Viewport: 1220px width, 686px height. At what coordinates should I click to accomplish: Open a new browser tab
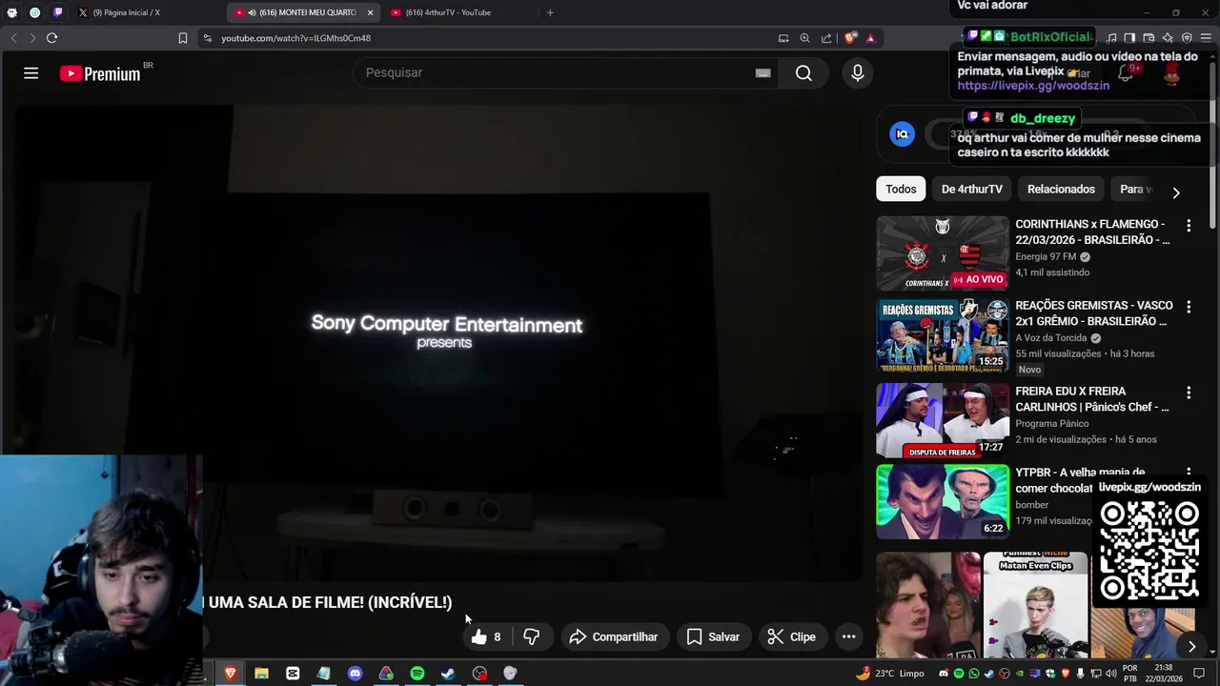[550, 12]
